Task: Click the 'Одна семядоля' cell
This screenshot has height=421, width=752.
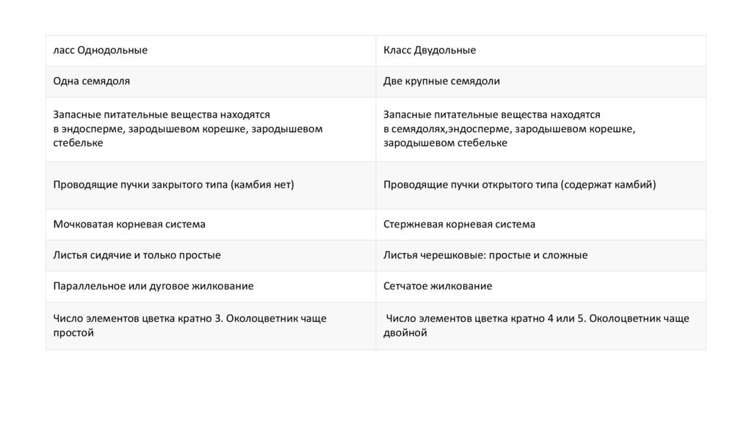Action: tap(92, 81)
